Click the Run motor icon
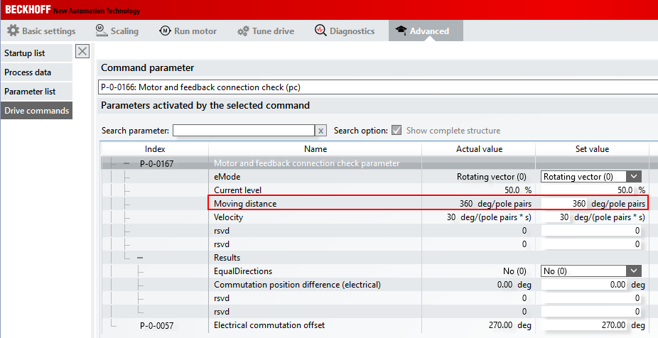 pos(165,31)
